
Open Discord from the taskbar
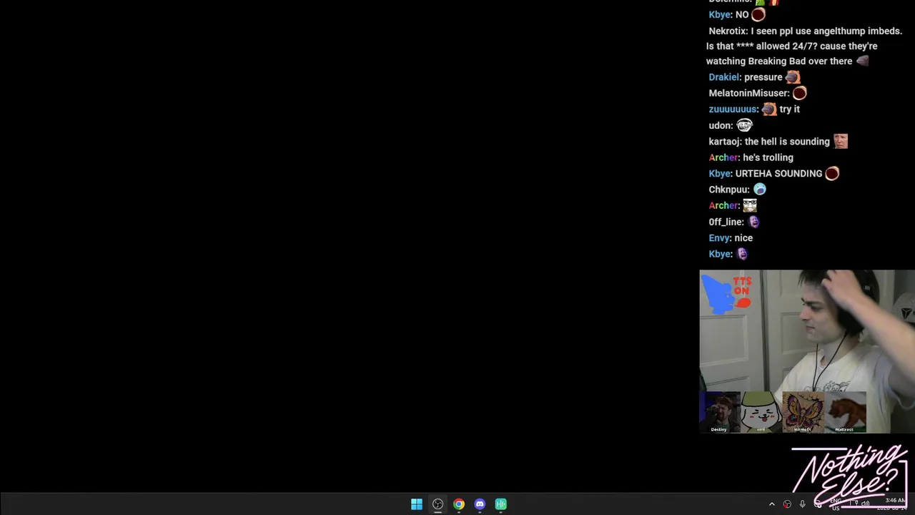480,504
